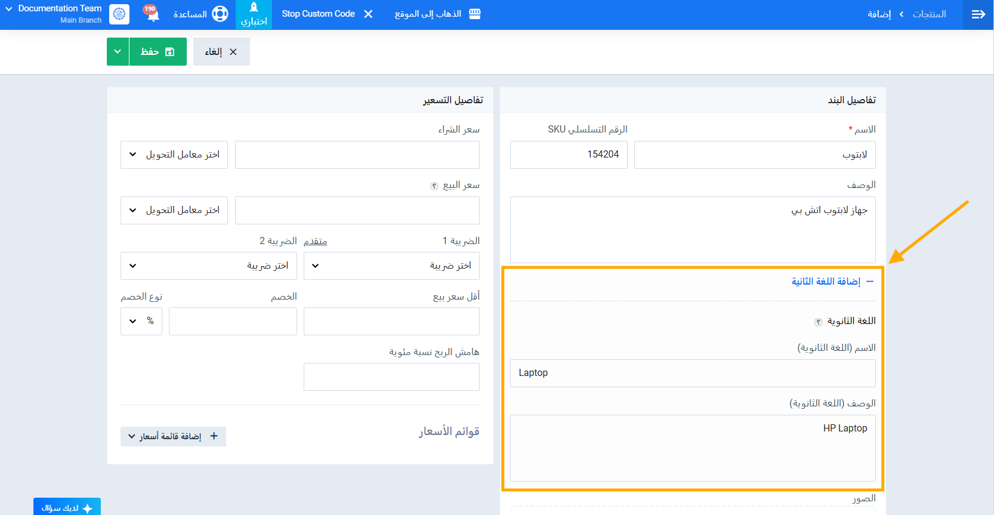Toggle the sidebar menu arrow icon

(x=978, y=14)
